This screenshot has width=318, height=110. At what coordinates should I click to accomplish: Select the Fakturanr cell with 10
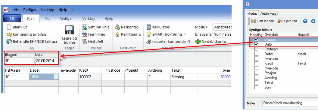(x=17, y=77)
